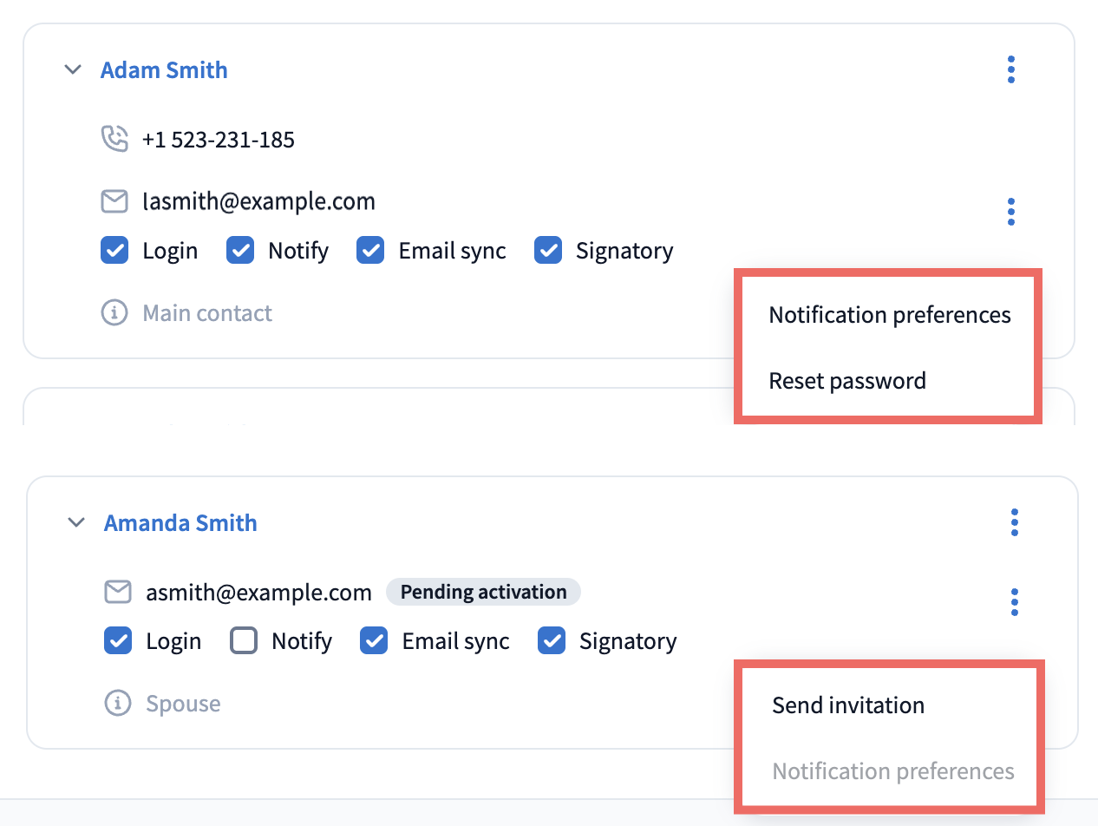The height and width of the screenshot is (826, 1098).
Task: Click the info icon next to Main contact
Action: coord(114,312)
